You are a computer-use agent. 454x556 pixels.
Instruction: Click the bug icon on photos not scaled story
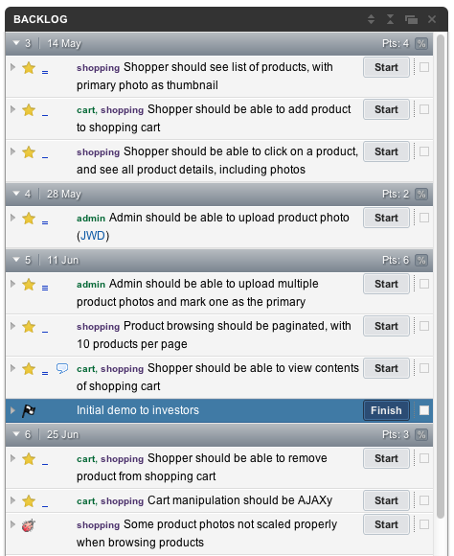(x=29, y=524)
